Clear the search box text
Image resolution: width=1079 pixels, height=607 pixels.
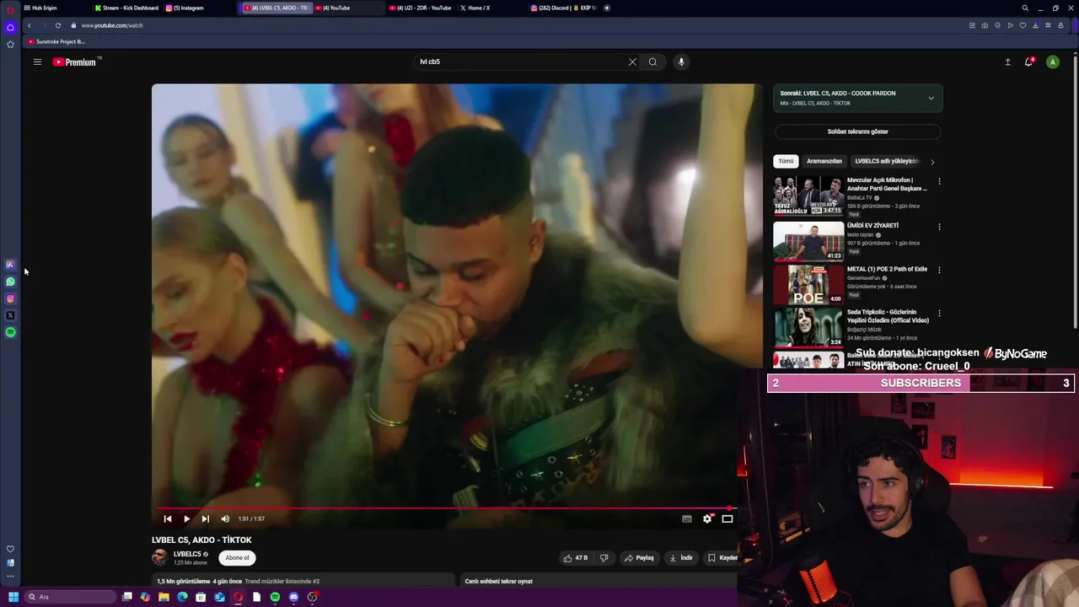pos(632,62)
